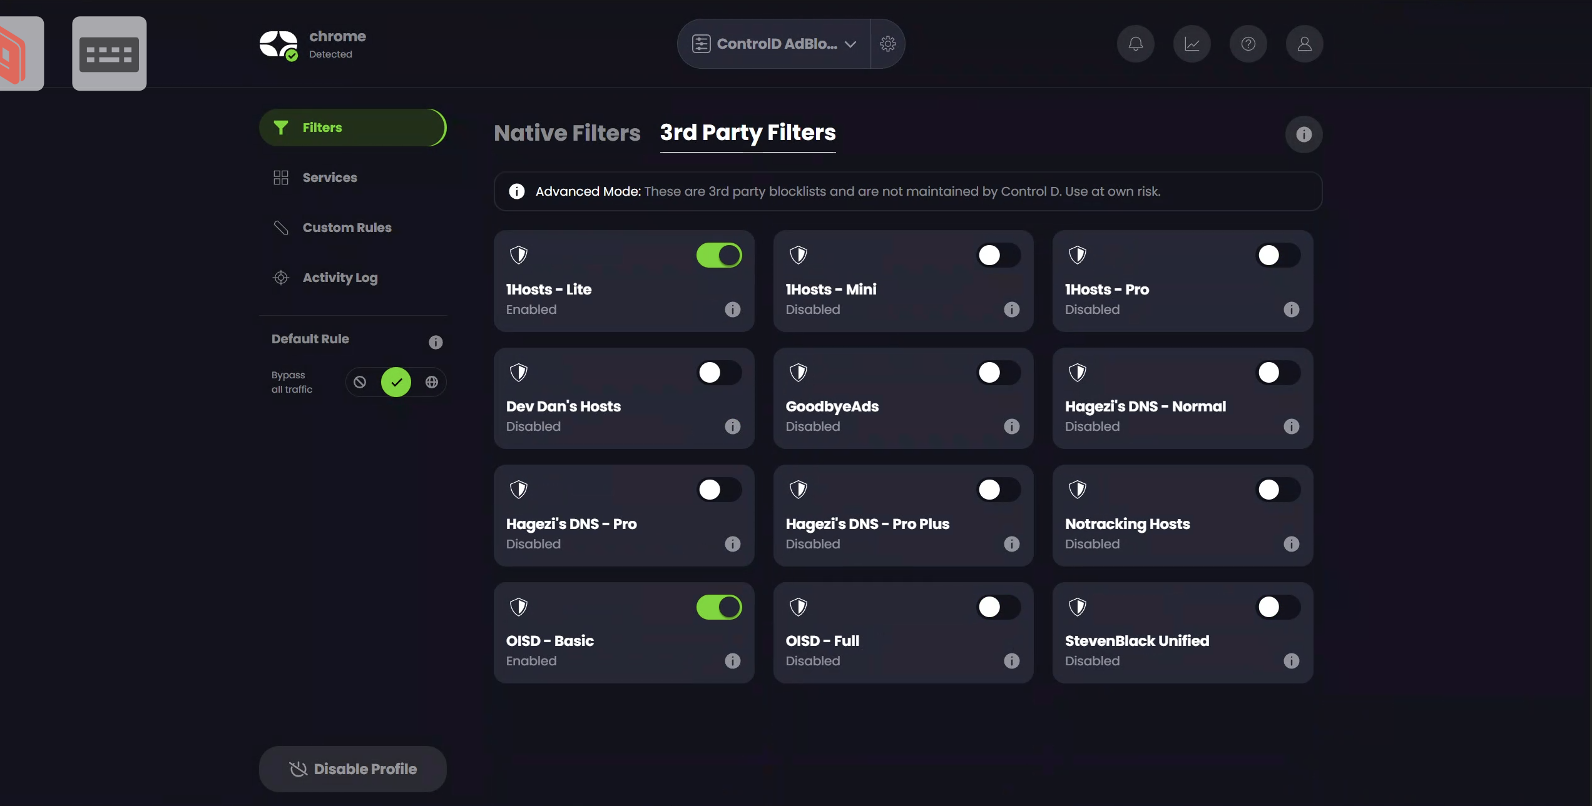This screenshot has width=1592, height=806.
Task: Click the Disable Profile button
Action: click(x=353, y=769)
